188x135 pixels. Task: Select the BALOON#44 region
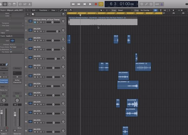(128, 85)
